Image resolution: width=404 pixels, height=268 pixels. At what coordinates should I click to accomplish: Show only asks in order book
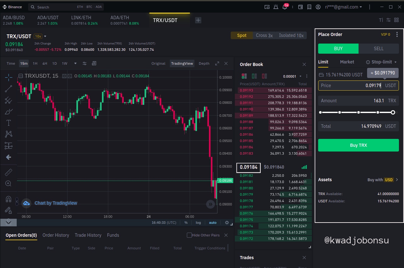pyautogui.click(x=264, y=76)
